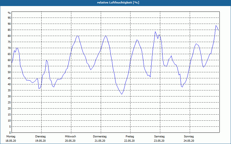Select the date '19.05.20'

tap(40, 141)
